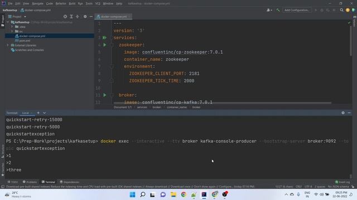Click Add Configuration button

tap(297, 10)
